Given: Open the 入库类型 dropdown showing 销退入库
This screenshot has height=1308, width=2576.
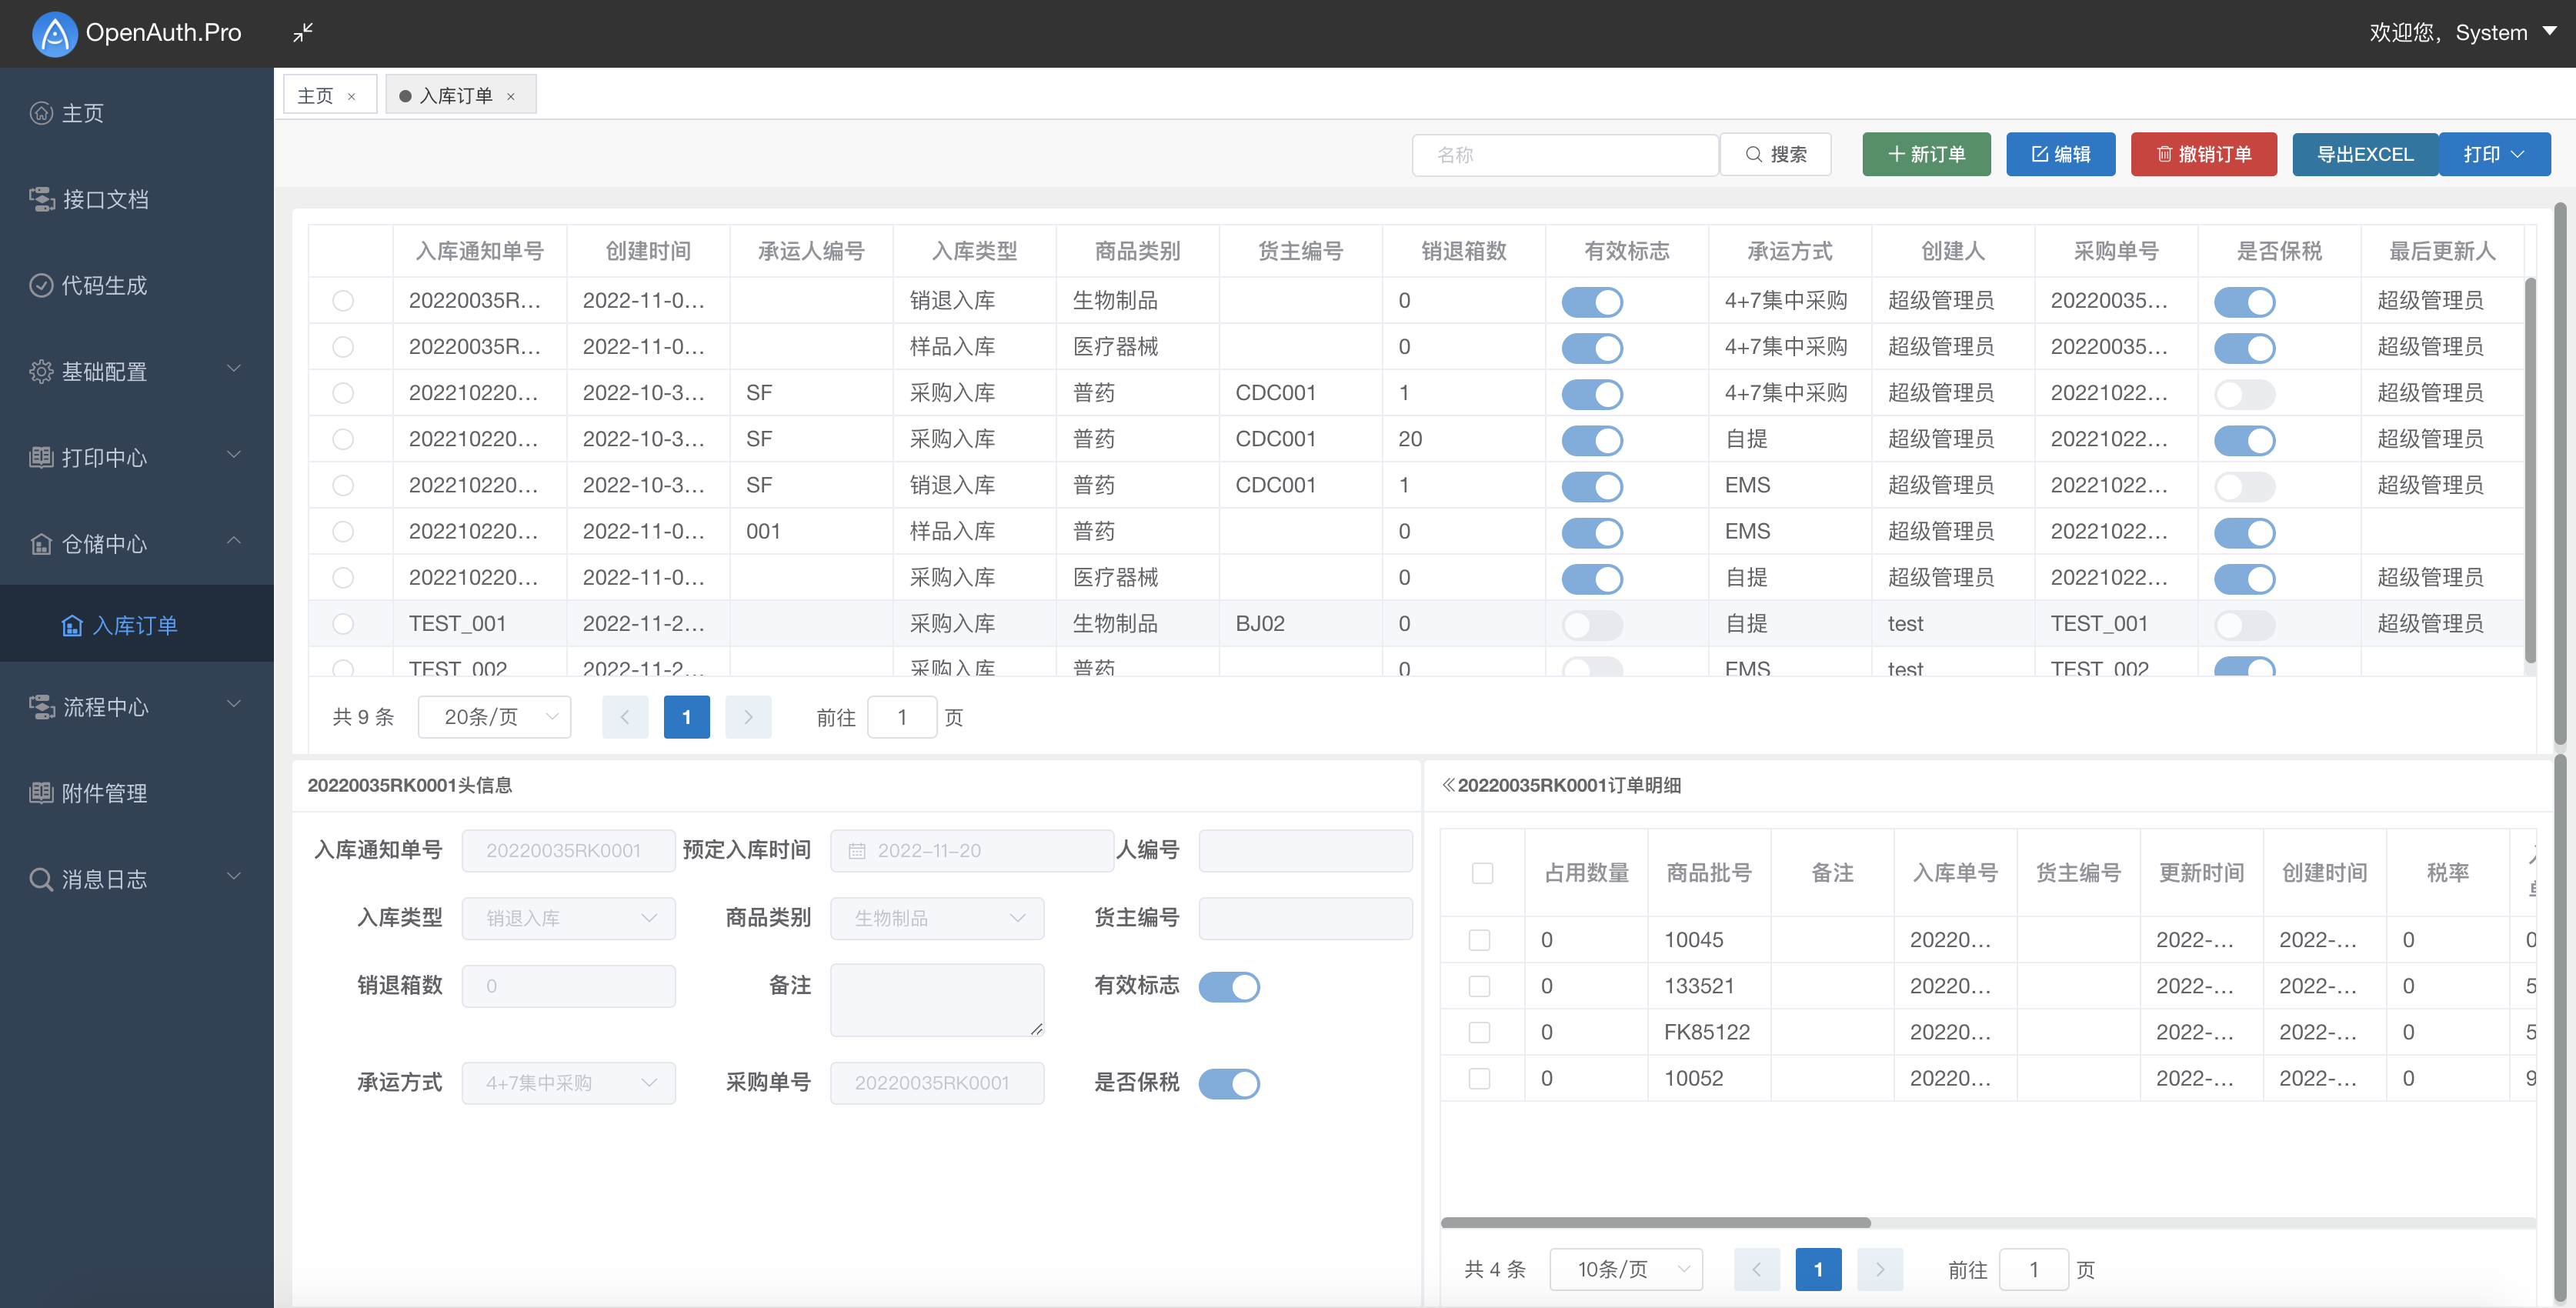Looking at the screenshot, I should click(568, 918).
